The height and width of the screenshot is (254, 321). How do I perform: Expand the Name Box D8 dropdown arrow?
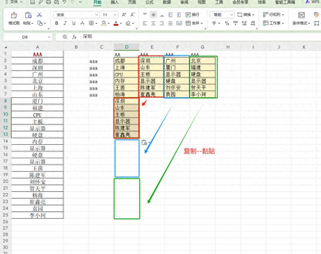[x=49, y=37]
